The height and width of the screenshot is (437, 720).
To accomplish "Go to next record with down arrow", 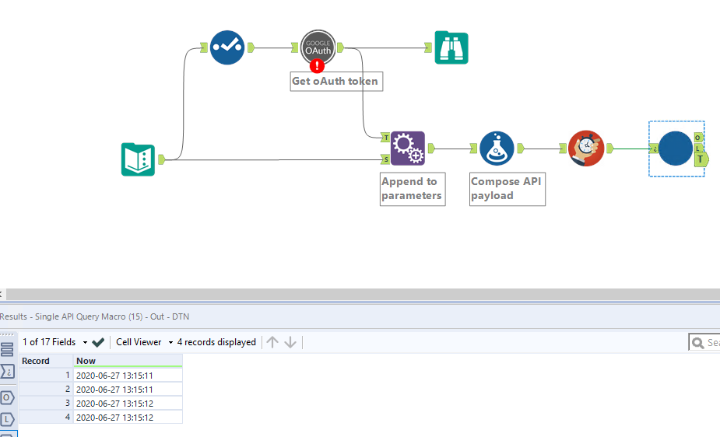I will pos(290,342).
